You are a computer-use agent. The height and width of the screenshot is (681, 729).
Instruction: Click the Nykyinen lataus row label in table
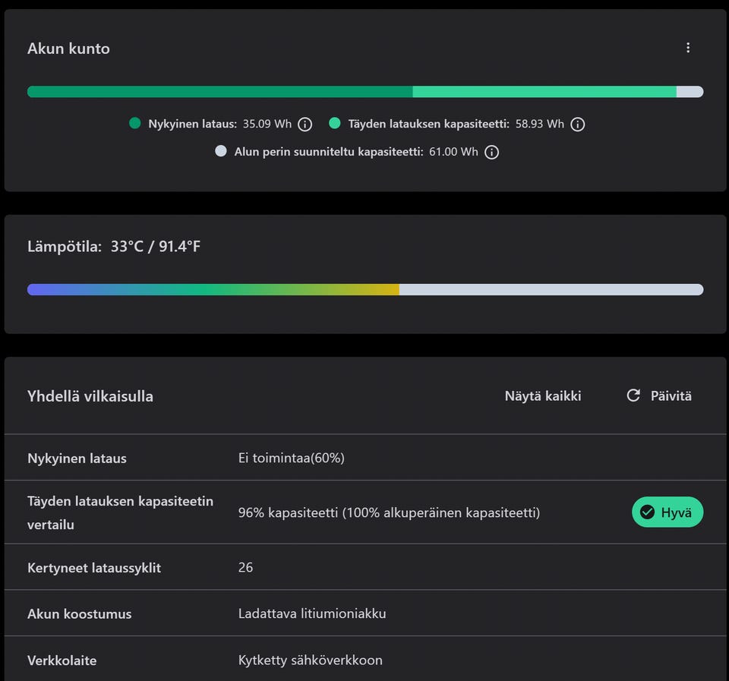[x=77, y=459]
